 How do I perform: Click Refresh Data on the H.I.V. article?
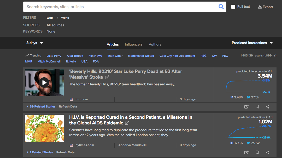click(x=65, y=152)
